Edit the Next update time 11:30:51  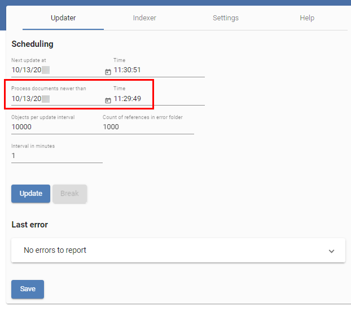[159, 70]
